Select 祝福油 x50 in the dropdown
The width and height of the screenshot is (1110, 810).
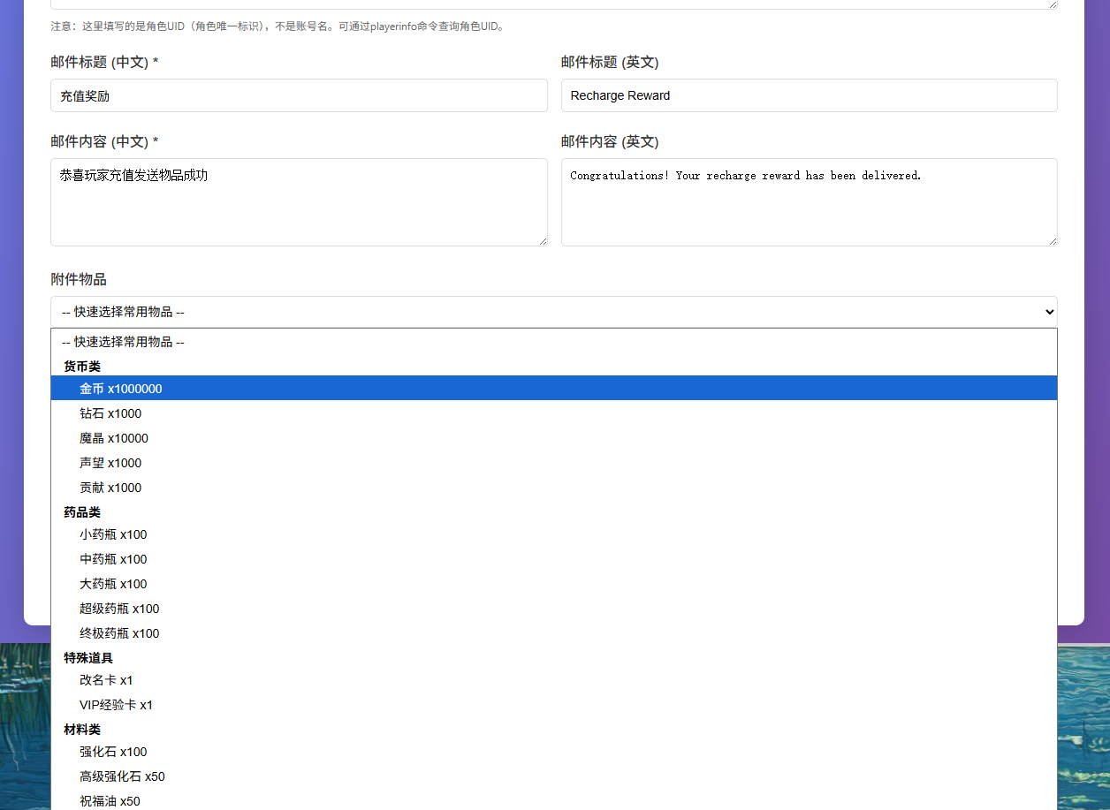110,801
